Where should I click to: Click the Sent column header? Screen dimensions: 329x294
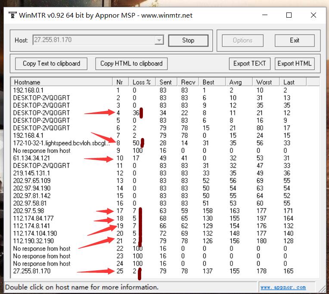167,82
